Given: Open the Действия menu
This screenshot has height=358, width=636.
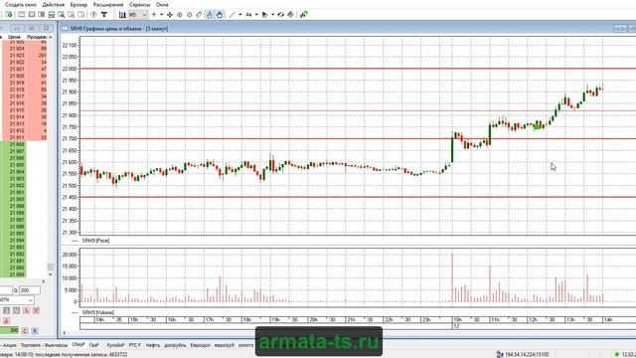Looking at the screenshot, I should tap(53, 4).
